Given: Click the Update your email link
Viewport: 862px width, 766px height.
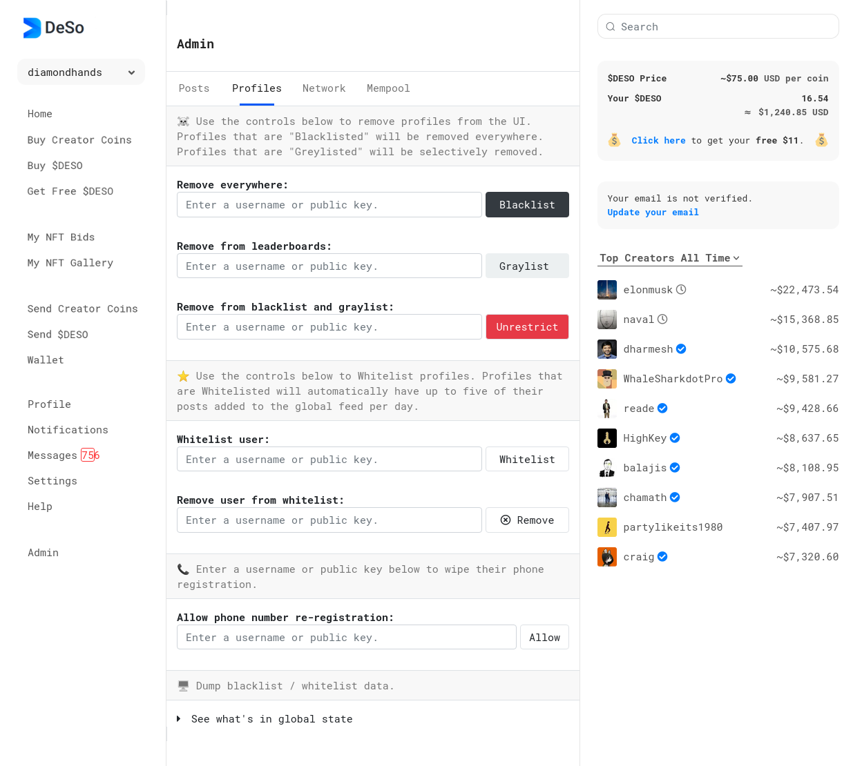Looking at the screenshot, I should [x=653, y=213].
